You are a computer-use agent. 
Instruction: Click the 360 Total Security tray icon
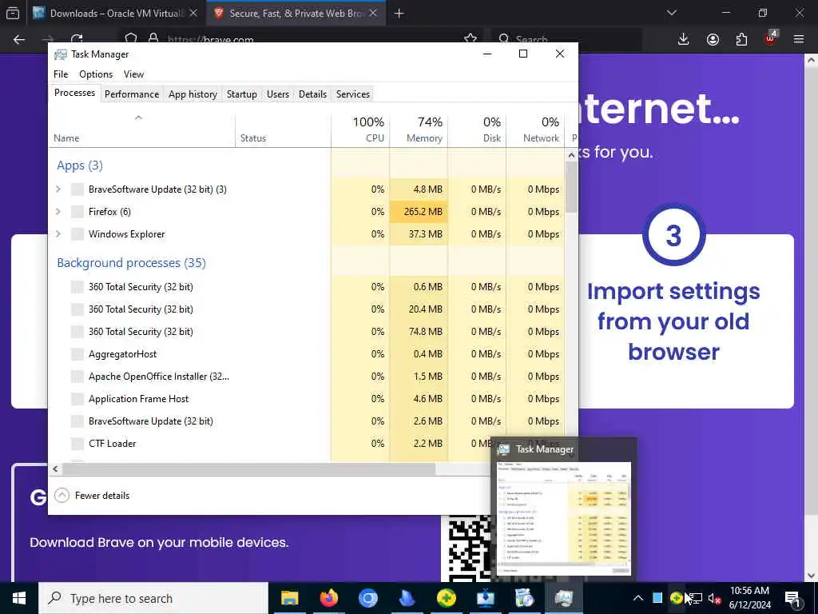coord(676,598)
